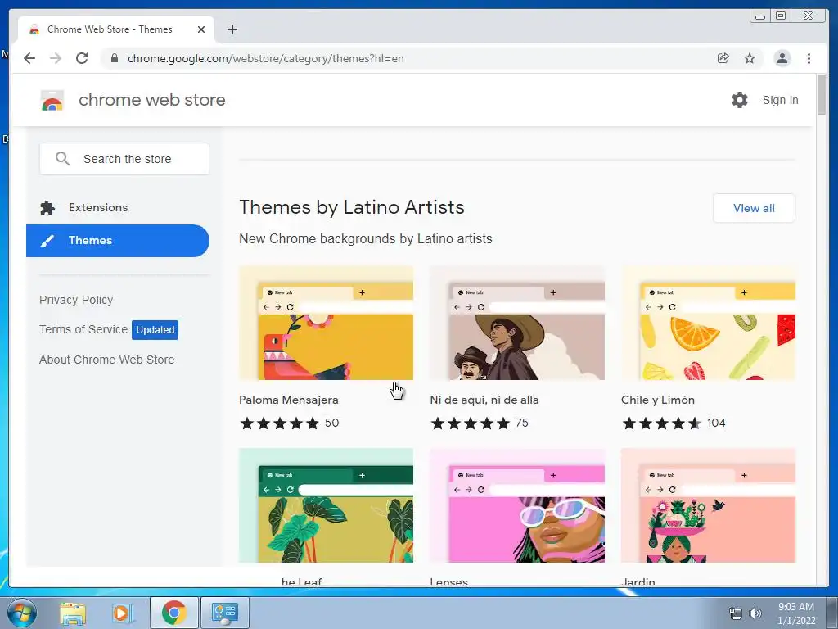Screen dimensions: 838x629
Task: Open the Privacy Policy link
Action: pos(76,300)
